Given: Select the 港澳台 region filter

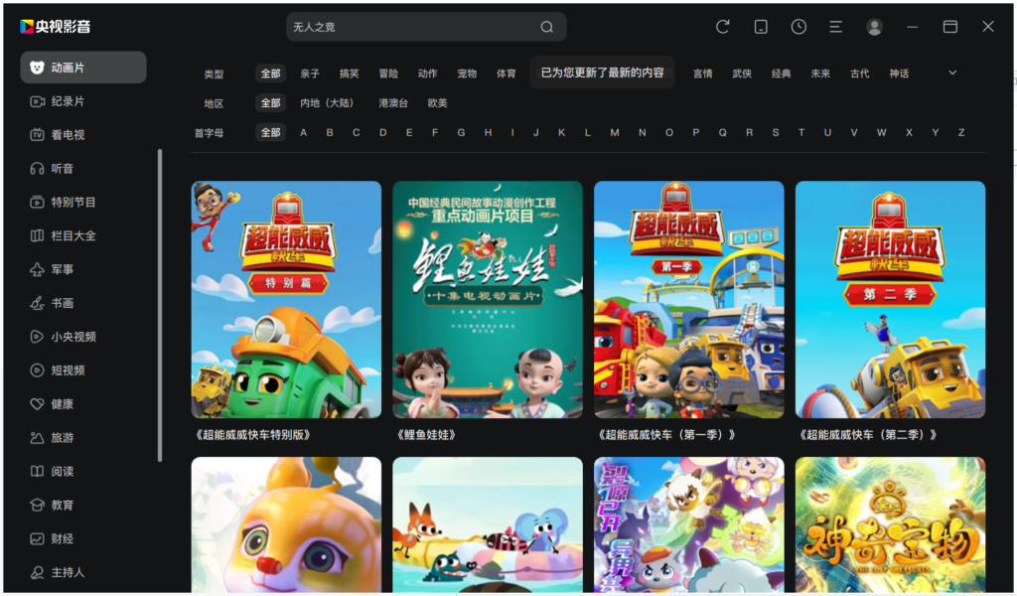Looking at the screenshot, I should tap(393, 103).
